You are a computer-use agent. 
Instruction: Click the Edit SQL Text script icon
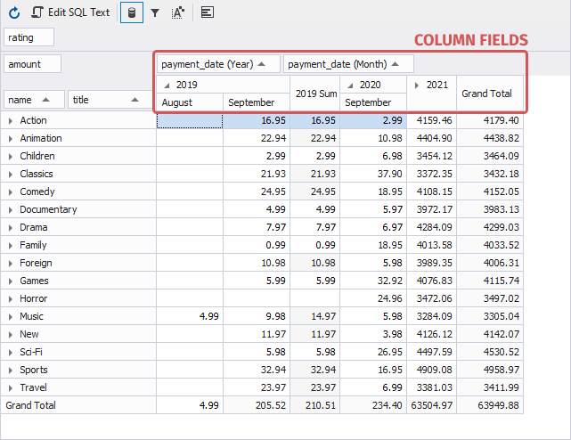pyautogui.click(x=37, y=12)
